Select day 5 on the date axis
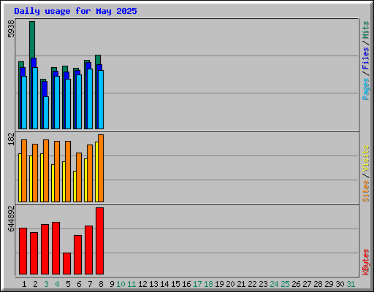This screenshot has width=374, height=292. pos(68,284)
